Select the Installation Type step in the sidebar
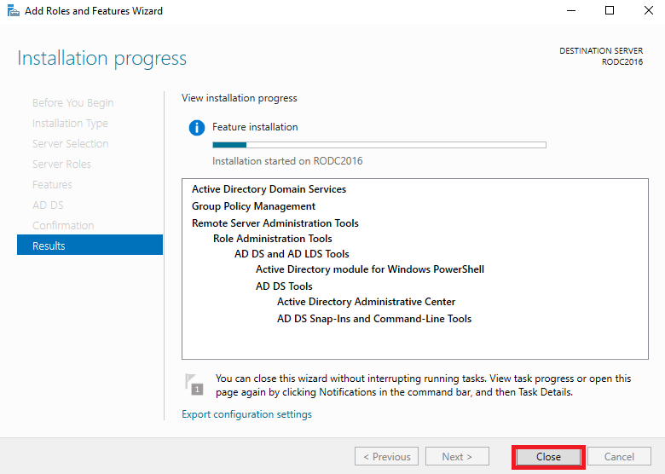Image resolution: width=665 pixels, height=474 pixels. (70, 124)
